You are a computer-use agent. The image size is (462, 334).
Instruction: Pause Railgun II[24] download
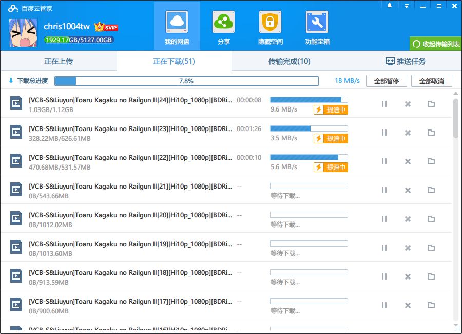[384, 104]
